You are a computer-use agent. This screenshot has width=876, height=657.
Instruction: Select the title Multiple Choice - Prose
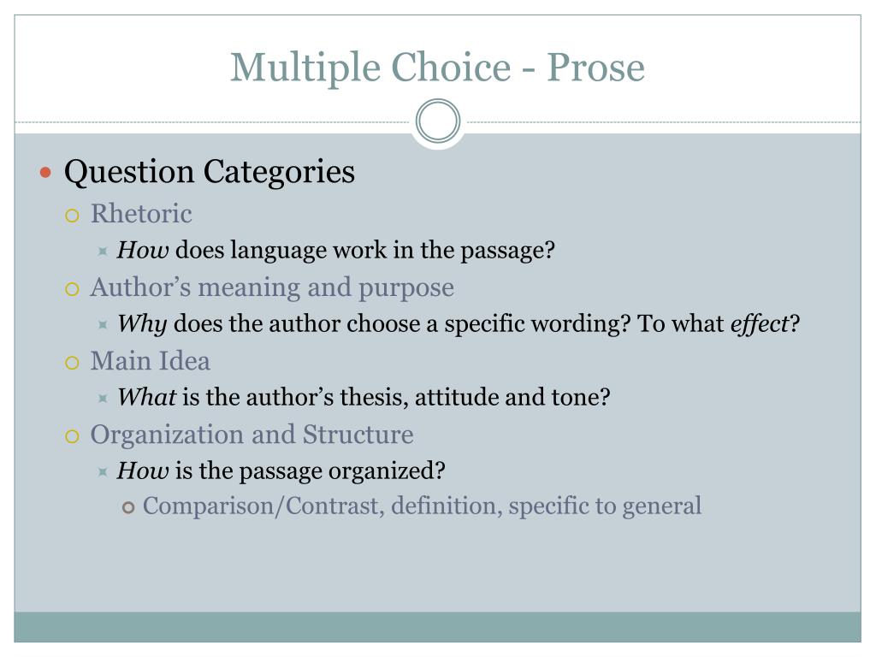[x=438, y=68]
